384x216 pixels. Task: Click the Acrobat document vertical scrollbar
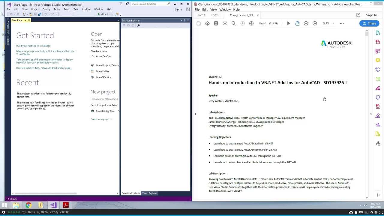(x=367, y=34)
